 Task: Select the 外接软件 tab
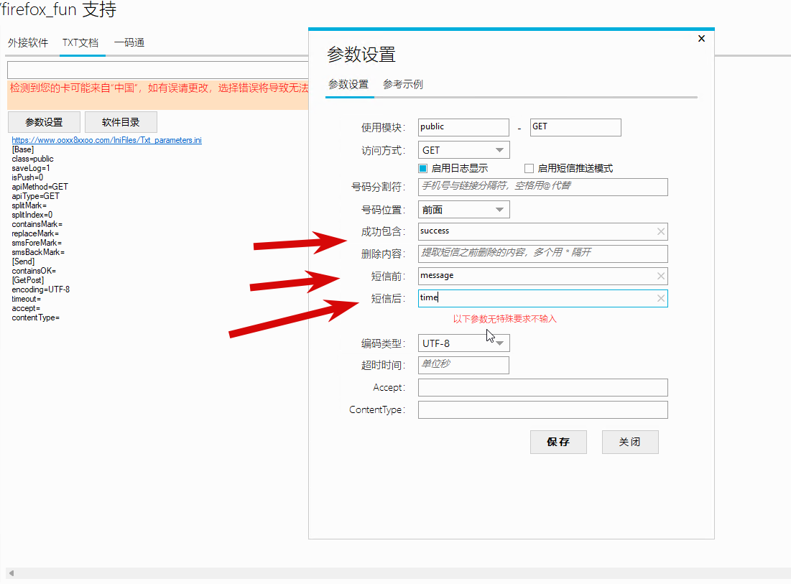click(x=28, y=43)
